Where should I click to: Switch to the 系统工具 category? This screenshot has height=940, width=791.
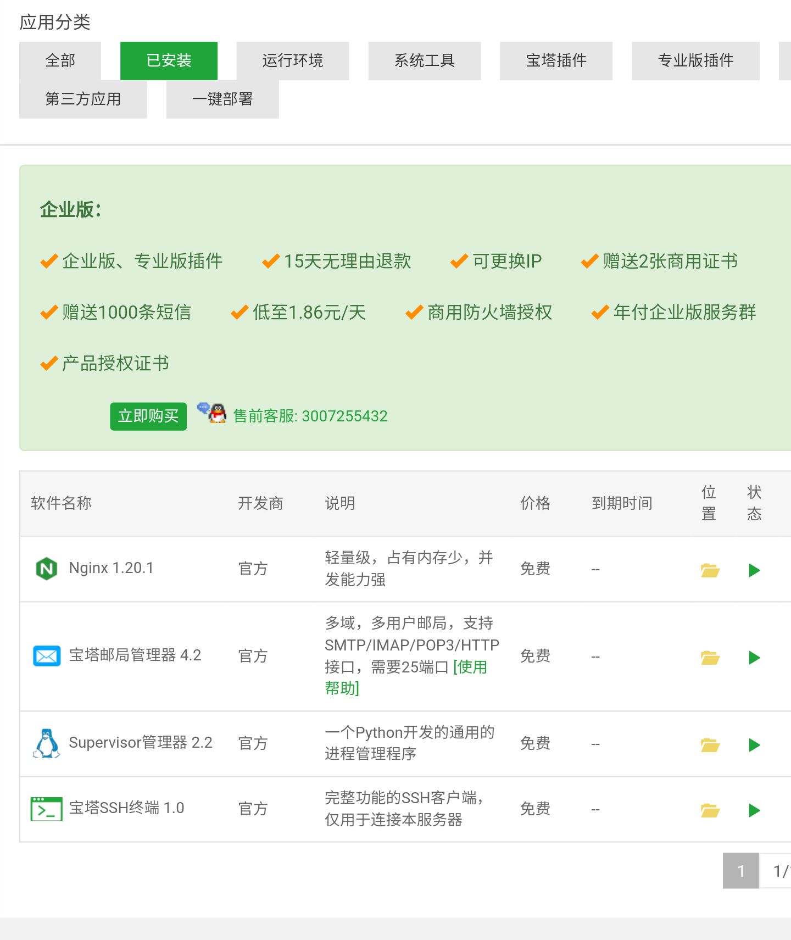424,60
